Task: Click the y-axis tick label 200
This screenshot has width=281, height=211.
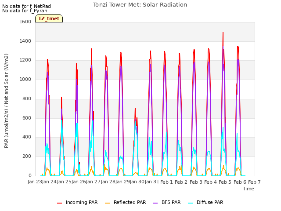Action: tap(27, 156)
